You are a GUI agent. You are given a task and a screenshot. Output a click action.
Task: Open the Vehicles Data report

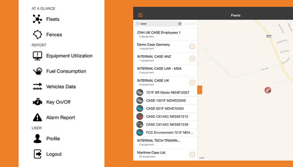click(x=61, y=87)
